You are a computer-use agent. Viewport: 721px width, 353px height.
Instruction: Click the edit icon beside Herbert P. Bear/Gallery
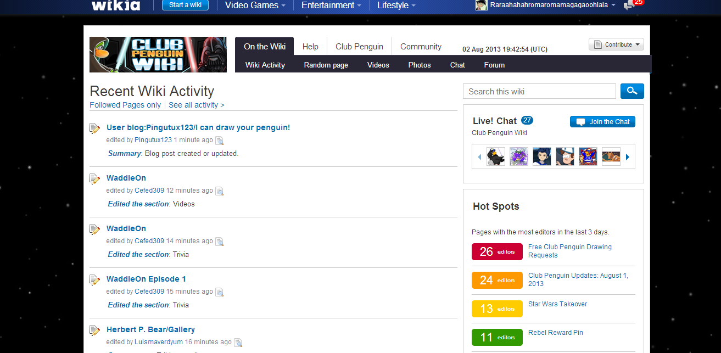pos(95,330)
